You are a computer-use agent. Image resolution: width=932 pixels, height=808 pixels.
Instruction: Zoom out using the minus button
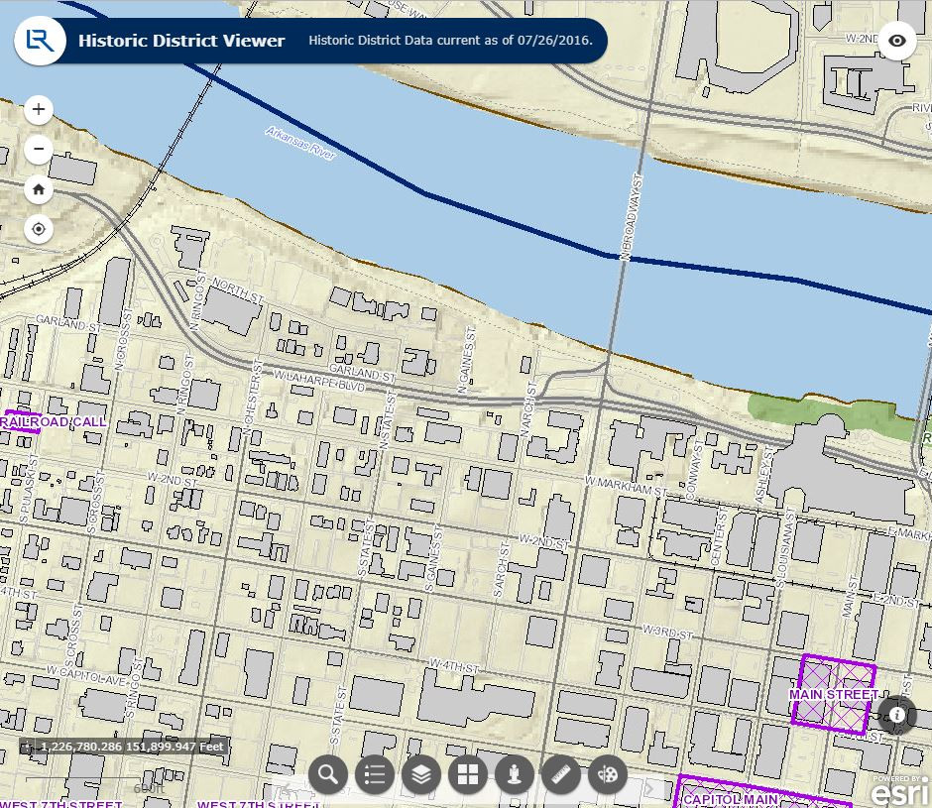[x=38, y=149]
